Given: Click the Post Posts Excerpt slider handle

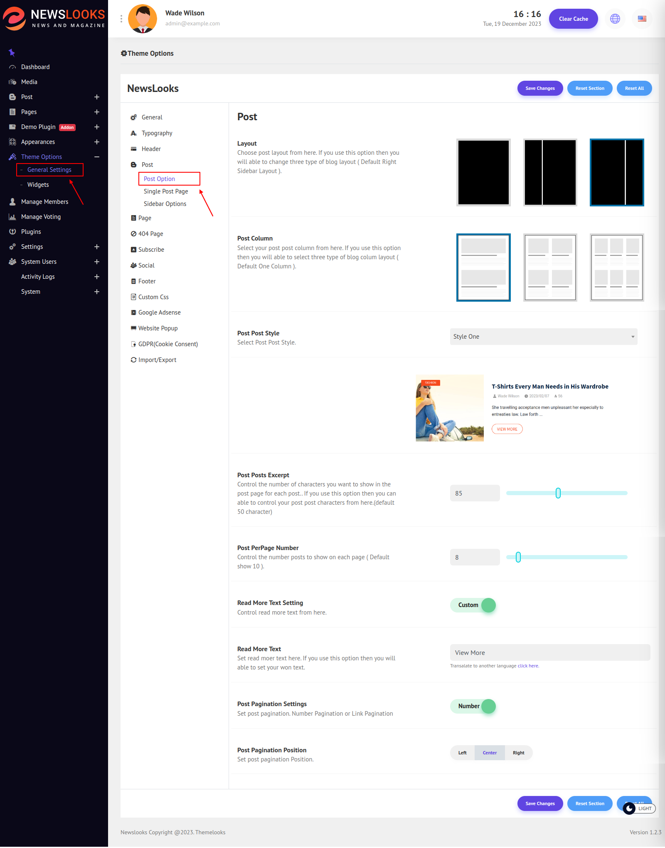Looking at the screenshot, I should click(558, 493).
